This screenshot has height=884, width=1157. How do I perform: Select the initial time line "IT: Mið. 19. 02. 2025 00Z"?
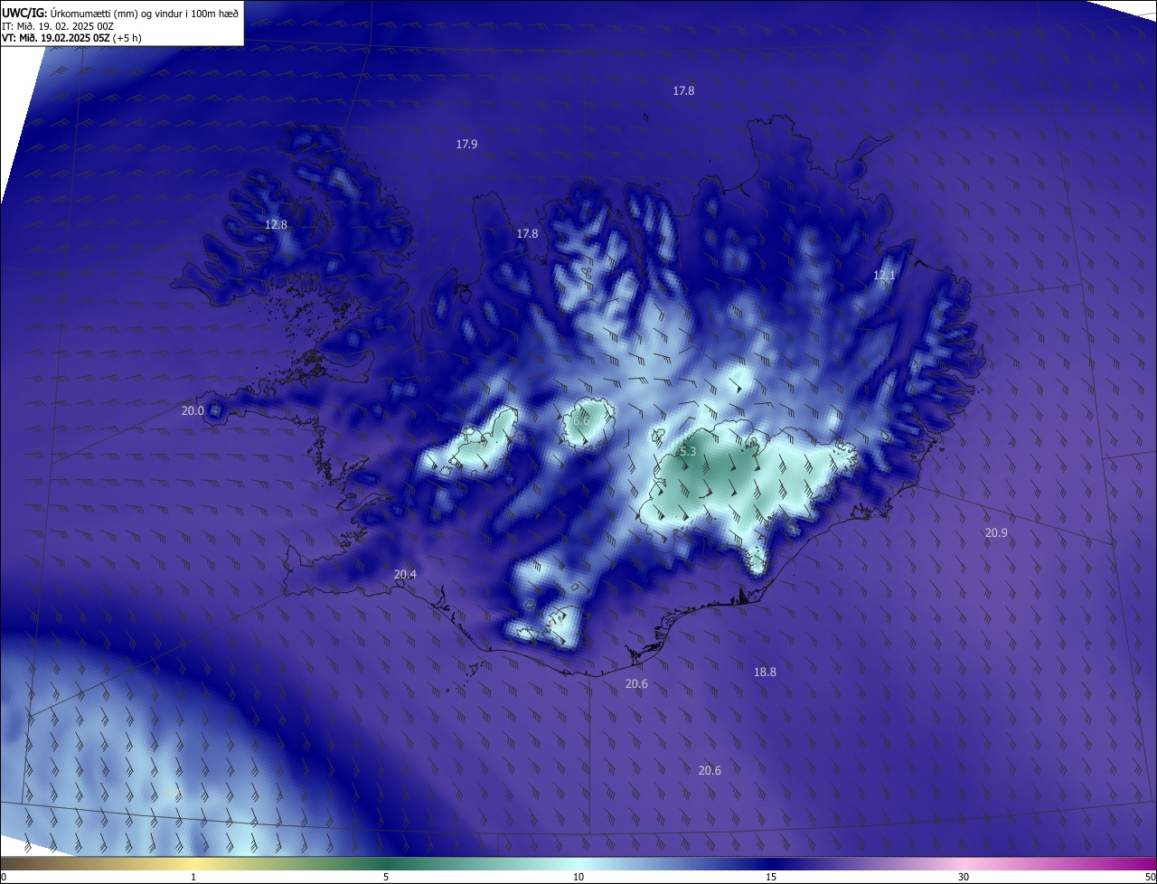coord(57,25)
